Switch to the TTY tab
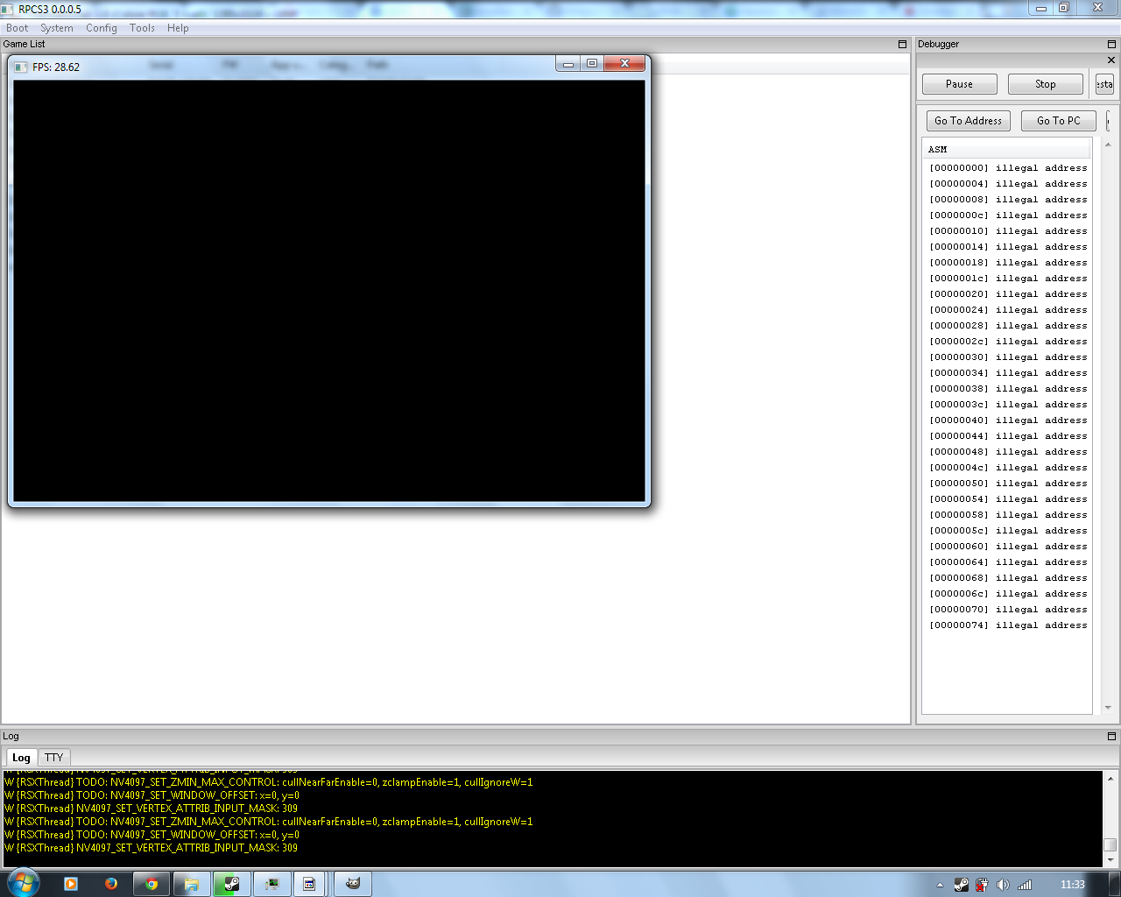Image resolution: width=1121 pixels, height=897 pixels. tap(54, 758)
